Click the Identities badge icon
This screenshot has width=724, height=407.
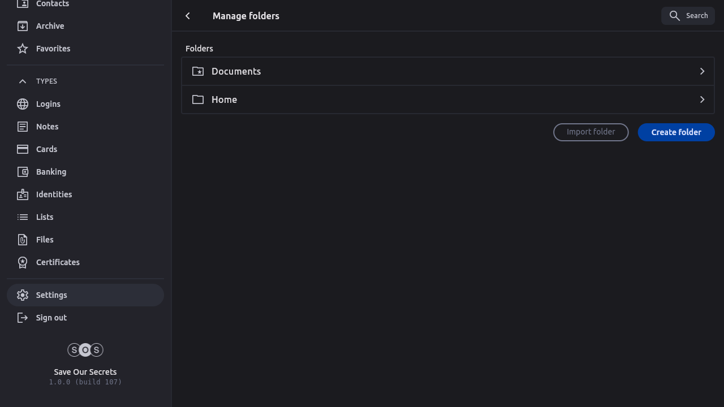(23, 194)
